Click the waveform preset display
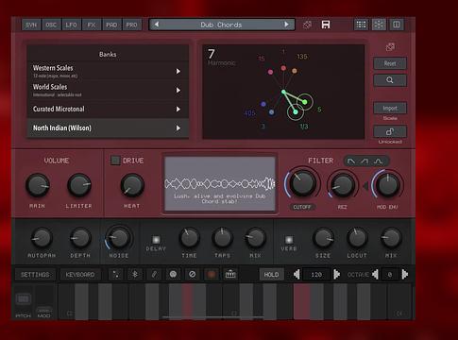Viewport: 458px width, 340px height. (220, 184)
